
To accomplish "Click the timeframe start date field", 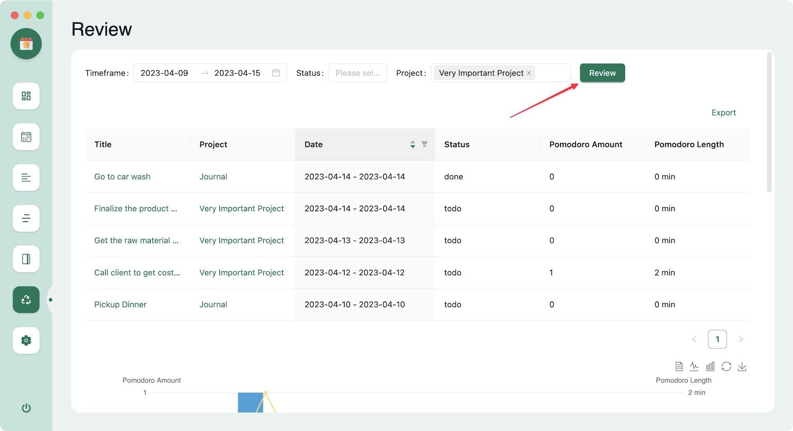I will click(164, 73).
